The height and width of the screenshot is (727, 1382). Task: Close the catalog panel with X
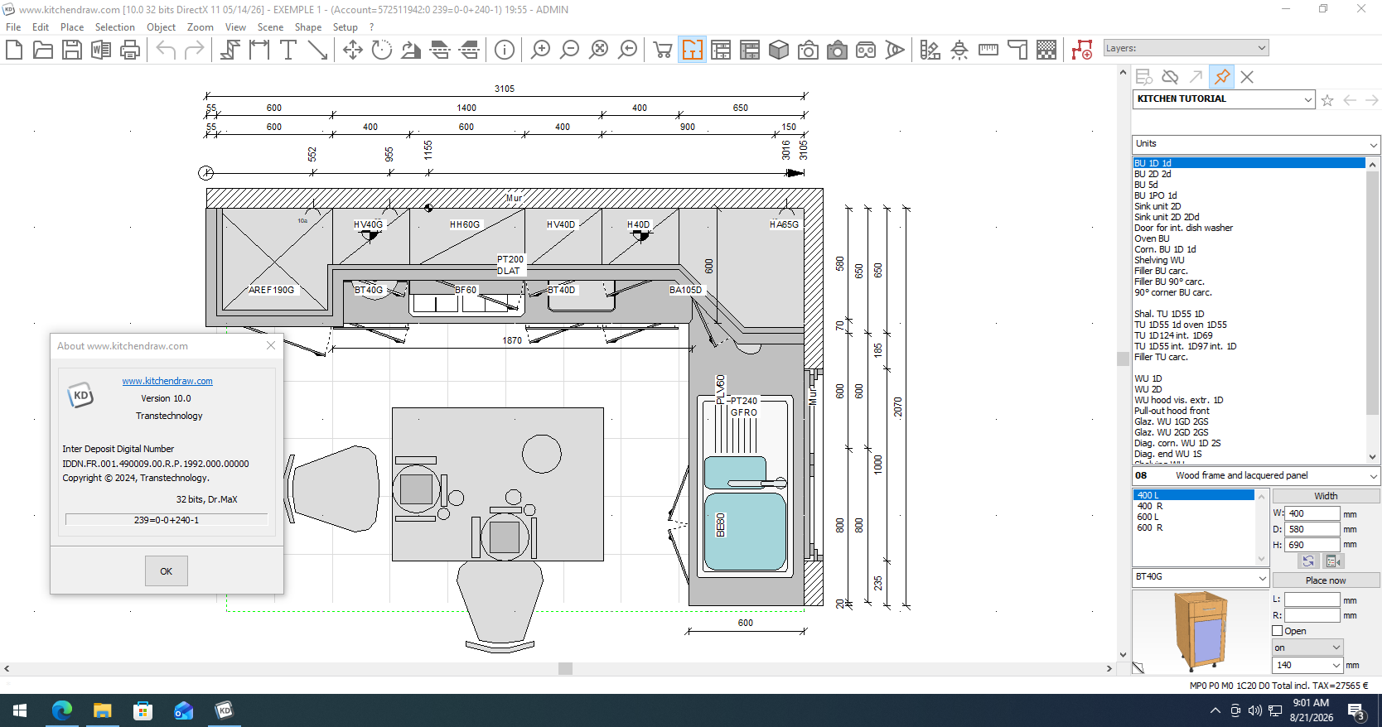[1247, 77]
